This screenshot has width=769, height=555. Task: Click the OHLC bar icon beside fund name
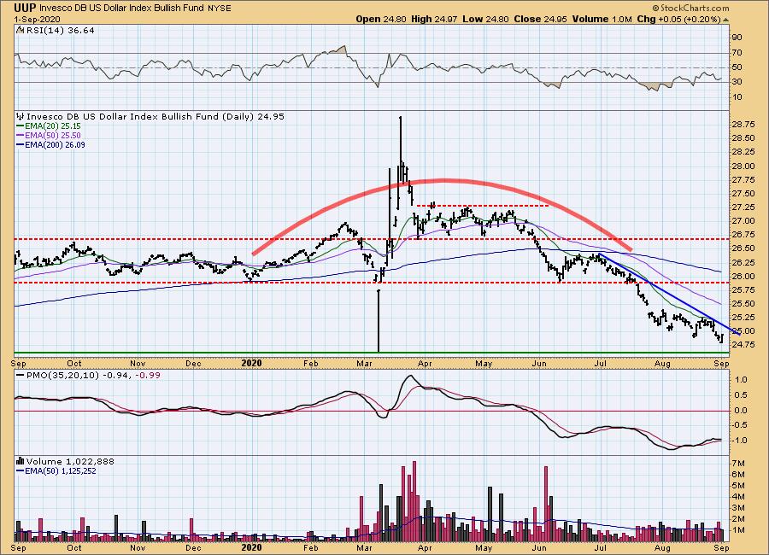21,117
